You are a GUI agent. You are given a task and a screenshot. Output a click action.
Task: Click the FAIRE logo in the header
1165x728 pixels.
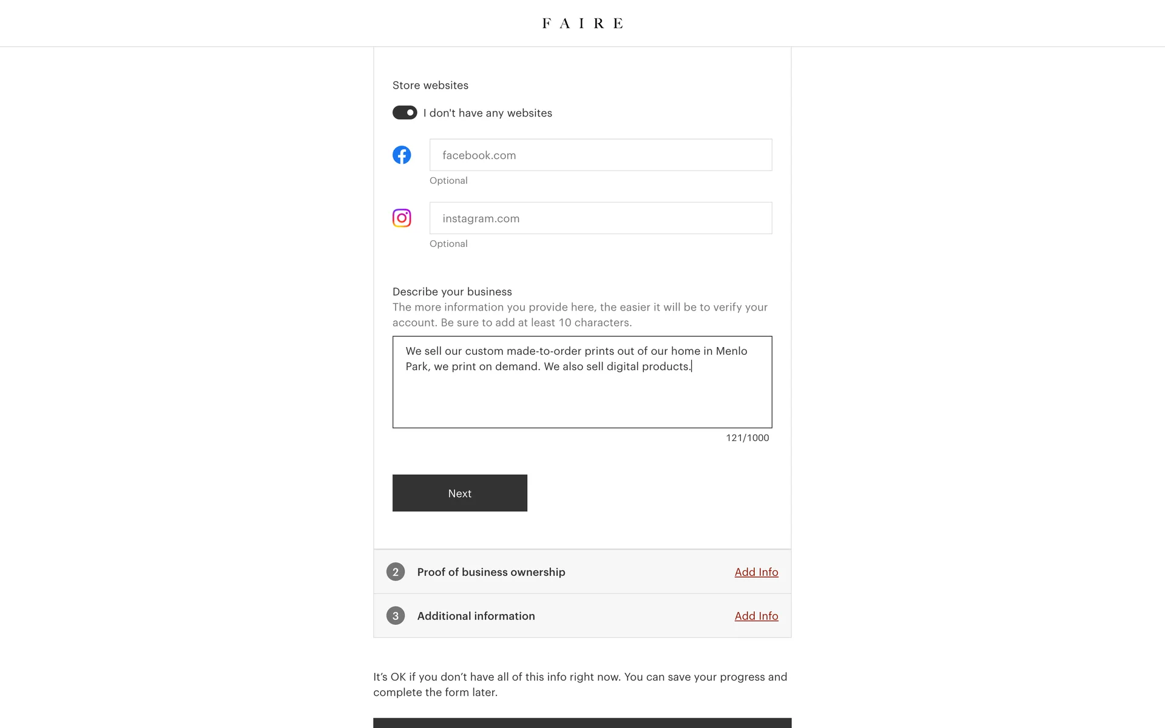582,24
